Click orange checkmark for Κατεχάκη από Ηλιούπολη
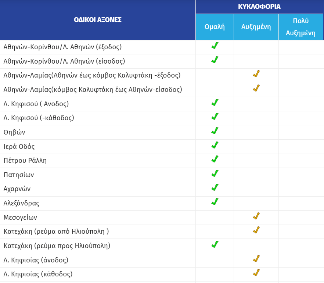Image resolution: width=324 pixels, height=283 pixels. click(256, 230)
